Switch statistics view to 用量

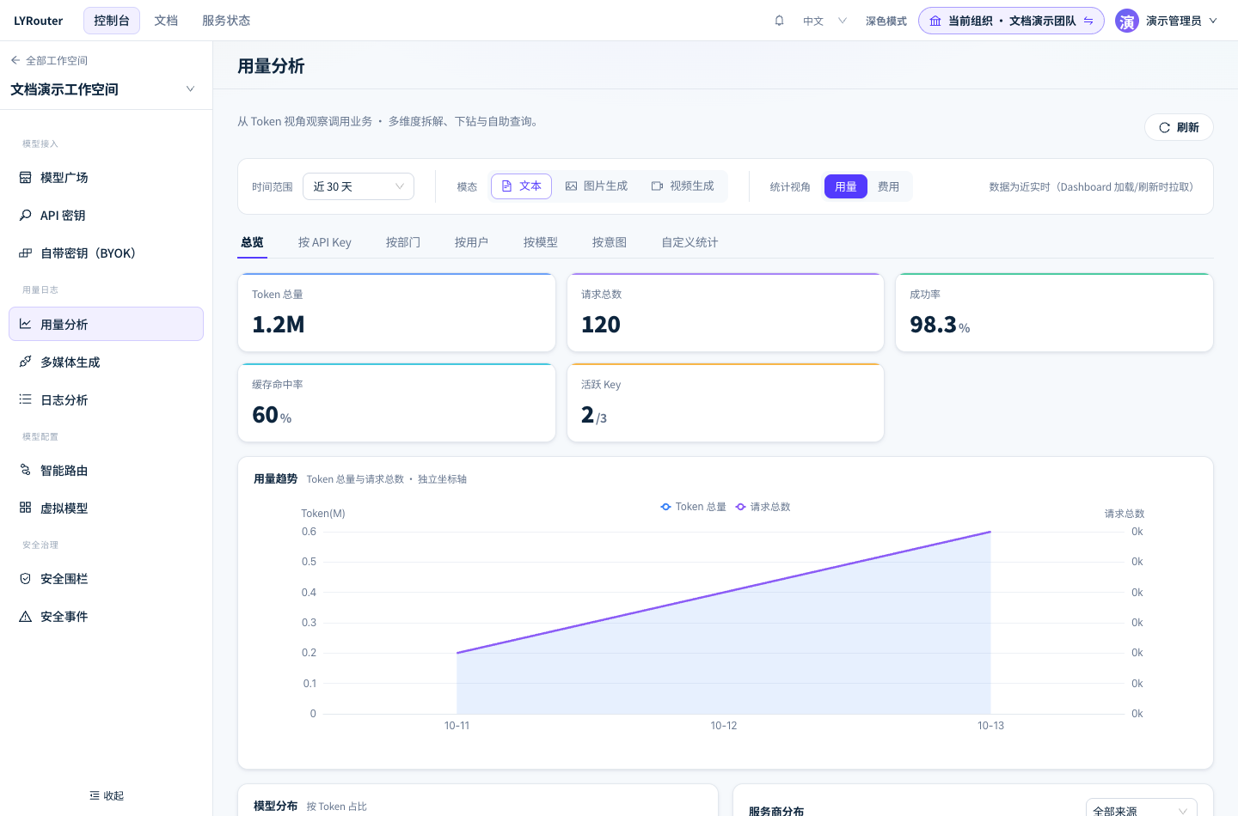point(846,186)
